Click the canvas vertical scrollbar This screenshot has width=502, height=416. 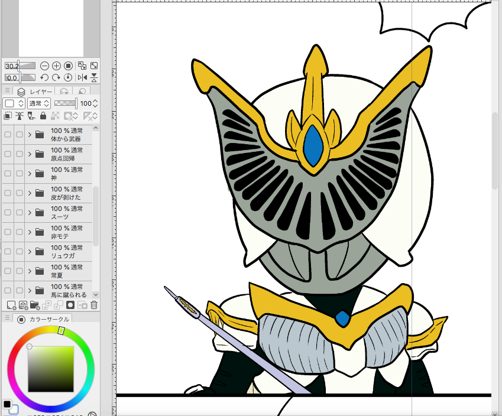click(495, 151)
